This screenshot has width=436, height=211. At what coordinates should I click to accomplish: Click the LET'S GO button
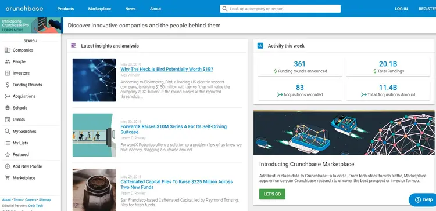point(272,194)
